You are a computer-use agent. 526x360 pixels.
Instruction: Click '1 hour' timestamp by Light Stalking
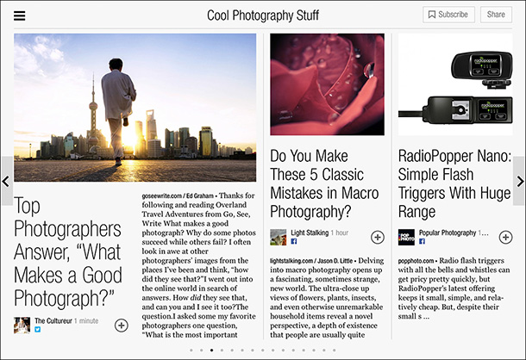tap(340, 233)
